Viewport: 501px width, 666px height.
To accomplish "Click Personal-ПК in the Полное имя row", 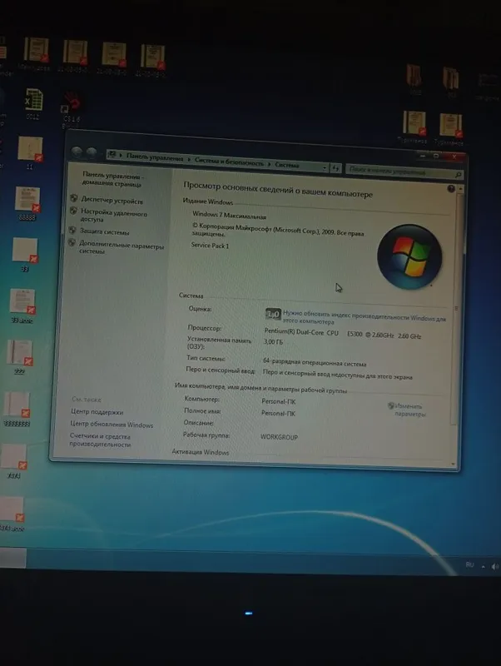I will [278, 413].
